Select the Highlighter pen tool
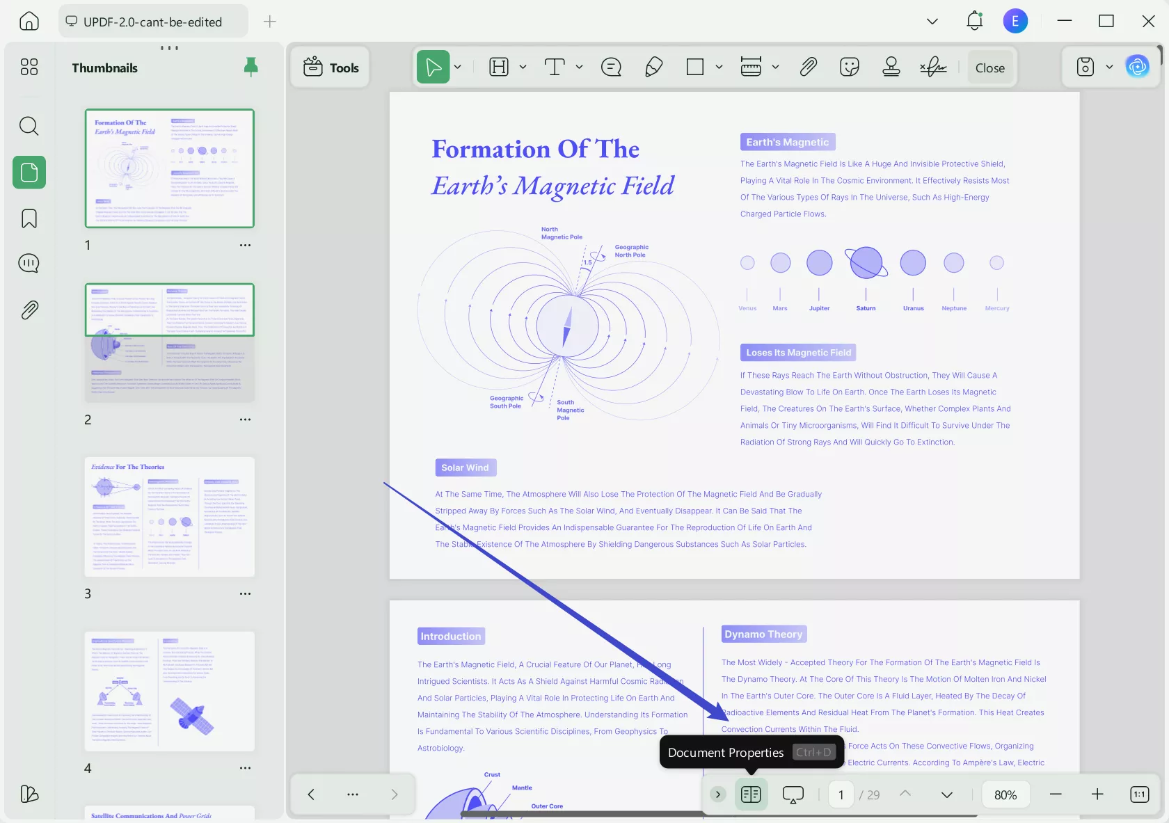 [x=653, y=67]
